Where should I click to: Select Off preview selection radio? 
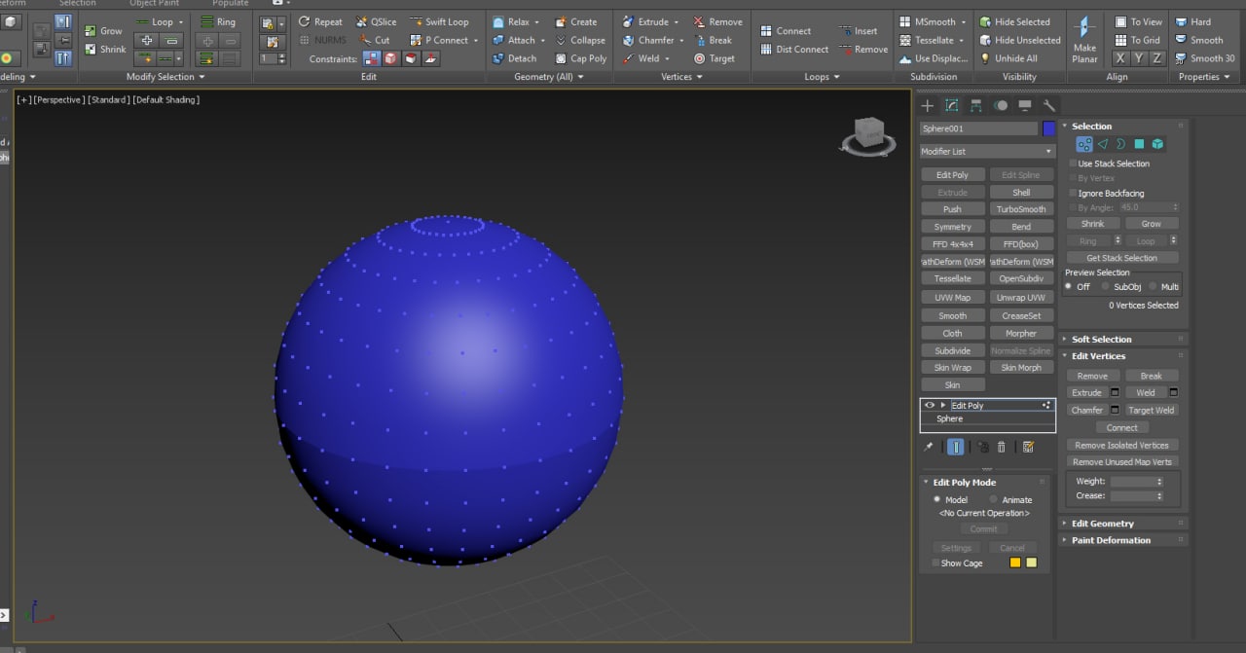click(x=1069, y=286)
